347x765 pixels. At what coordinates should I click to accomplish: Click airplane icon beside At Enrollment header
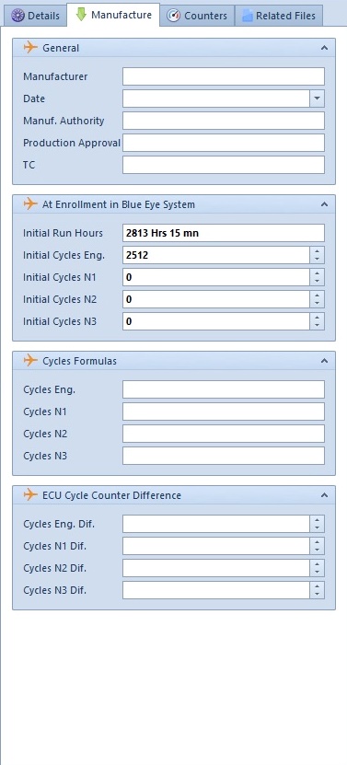[x=30, y=204]
